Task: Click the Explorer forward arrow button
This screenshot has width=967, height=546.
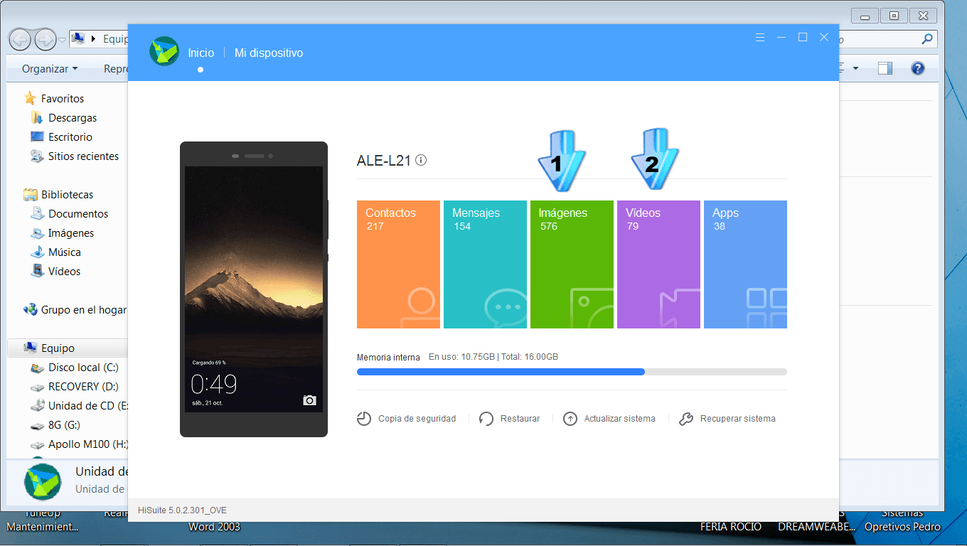Action: pyautogui.click(x=45, y=38)
